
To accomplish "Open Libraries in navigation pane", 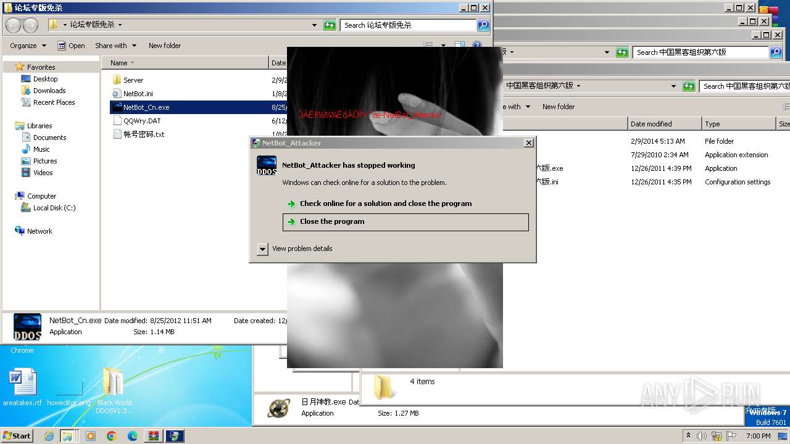I will pos(39,126).
